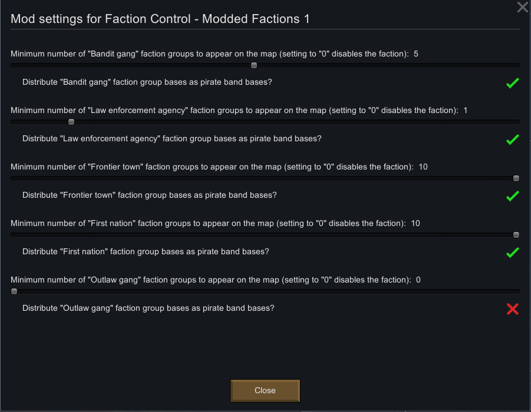Disable Law enforcement agency pirate bases checkmark
Image resolution: width=531 pixels, height=412 pixels.
point(512,139)
